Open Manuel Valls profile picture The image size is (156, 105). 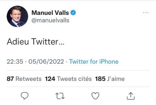coord(17,16)
